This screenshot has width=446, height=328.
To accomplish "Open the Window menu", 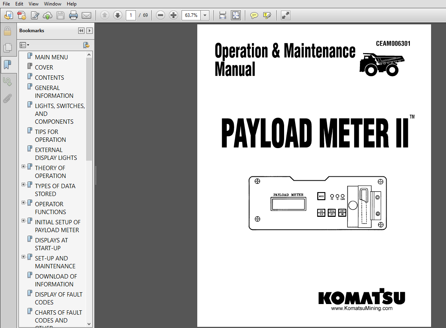I will coord(53,4).
